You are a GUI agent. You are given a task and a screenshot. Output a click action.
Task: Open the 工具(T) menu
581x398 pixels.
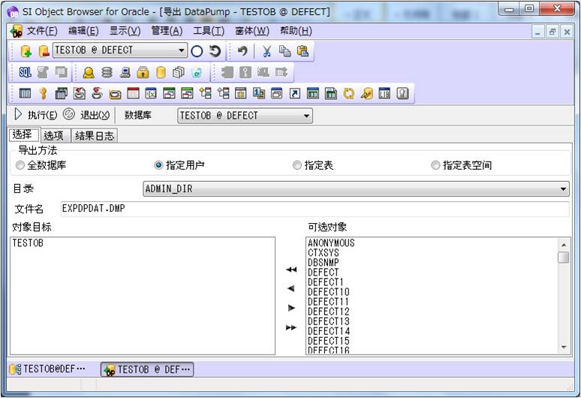[x=209, y=31]
